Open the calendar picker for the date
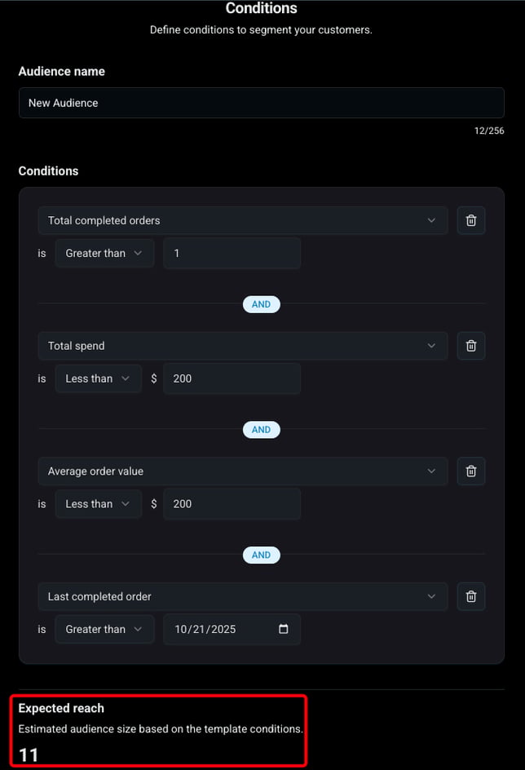The width and height of the screenshot is (525, 770). 283,629
